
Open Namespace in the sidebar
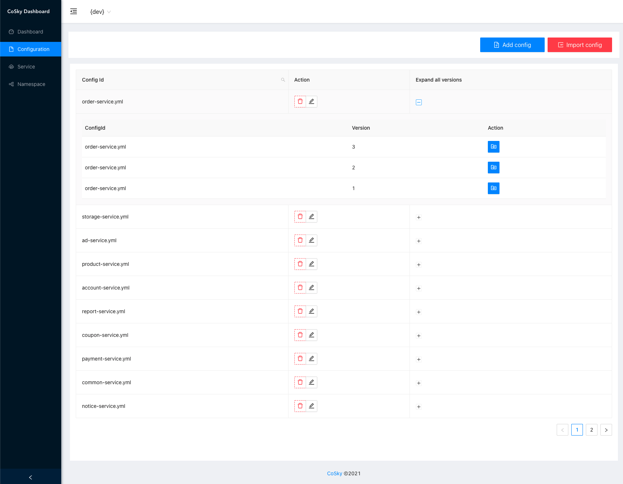click(x=31, y=84)
